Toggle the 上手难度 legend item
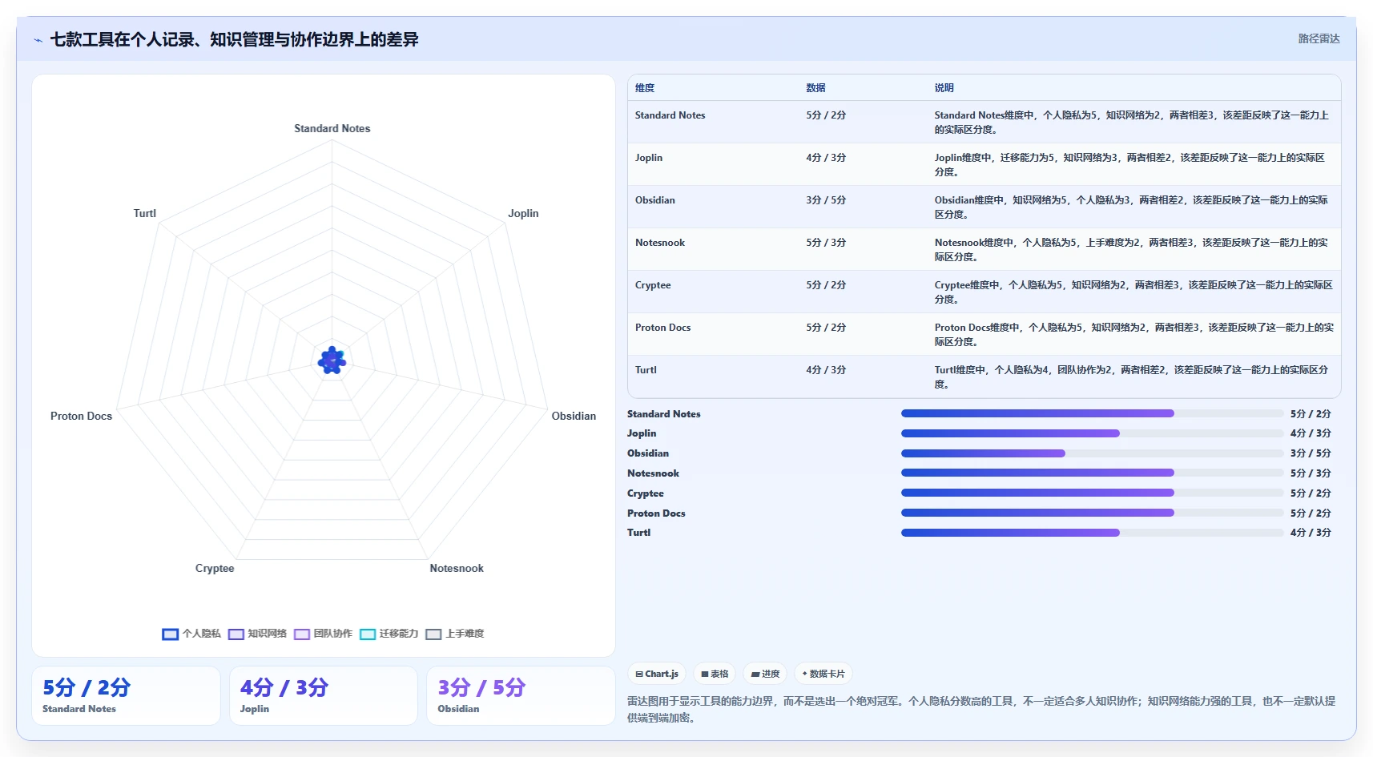The width and height of the screenshot is (1373, 757). coord(455,634)
